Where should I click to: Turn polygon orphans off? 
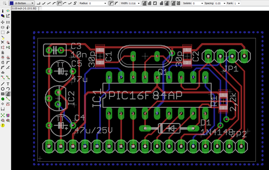[x=173, y=3]
